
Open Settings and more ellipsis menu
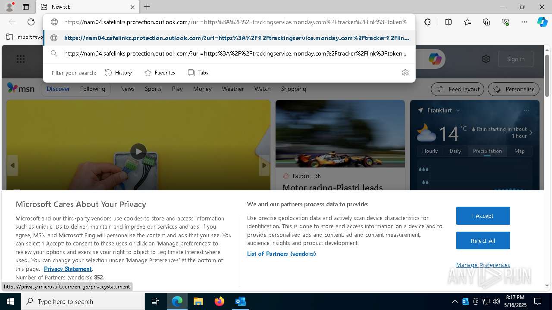click(x=524, y=22)
